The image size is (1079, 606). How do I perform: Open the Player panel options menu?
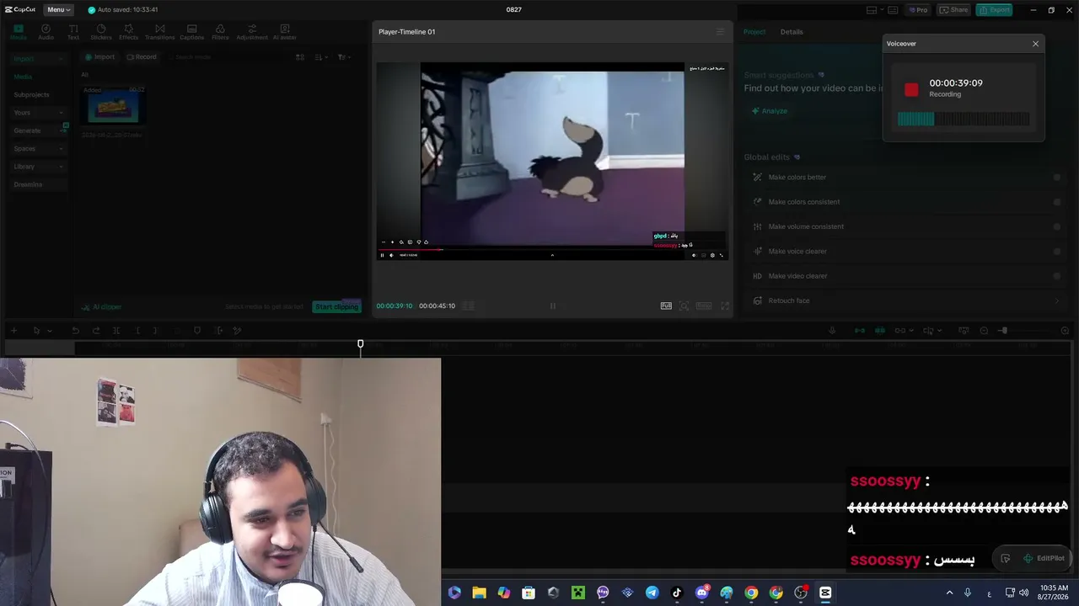720,32
